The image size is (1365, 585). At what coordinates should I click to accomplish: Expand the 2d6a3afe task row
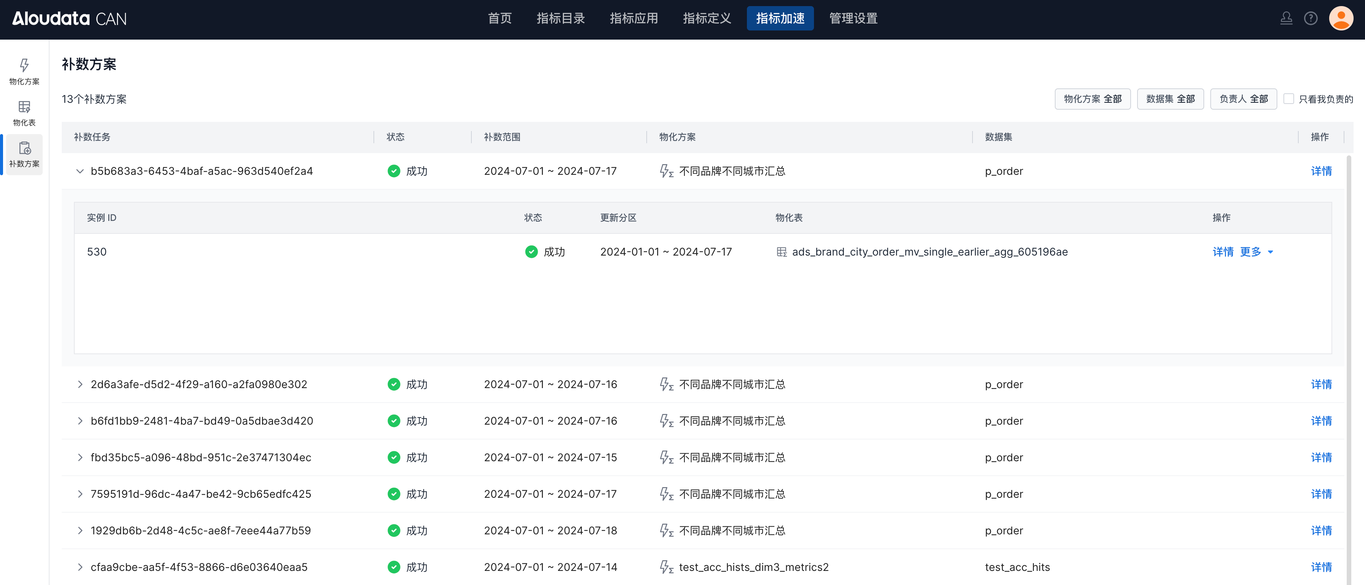click(x=80, y=385)
